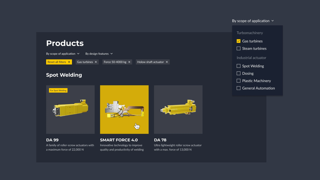Click the Turbomachinery group heading
Viewport: 320px width, 180px height.
point(250,33)
